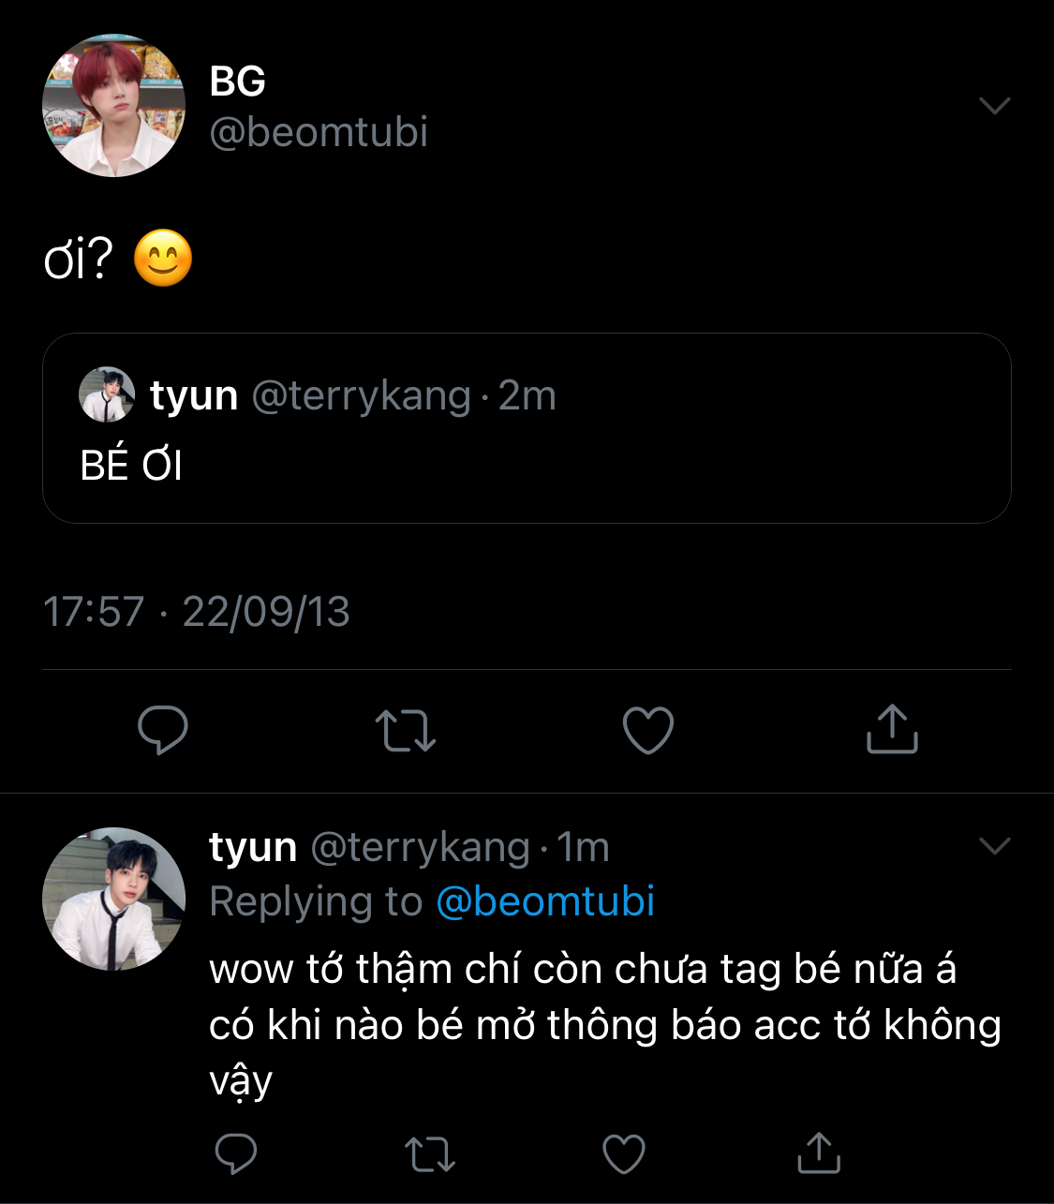
Task: Like the main tweet by beomtubi
Action: coord(648,730)
